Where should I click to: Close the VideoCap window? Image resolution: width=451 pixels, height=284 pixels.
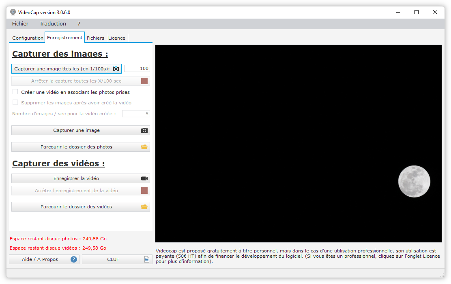point(435,12)
